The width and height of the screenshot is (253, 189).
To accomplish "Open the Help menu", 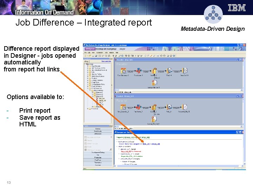I will point(117,52).
